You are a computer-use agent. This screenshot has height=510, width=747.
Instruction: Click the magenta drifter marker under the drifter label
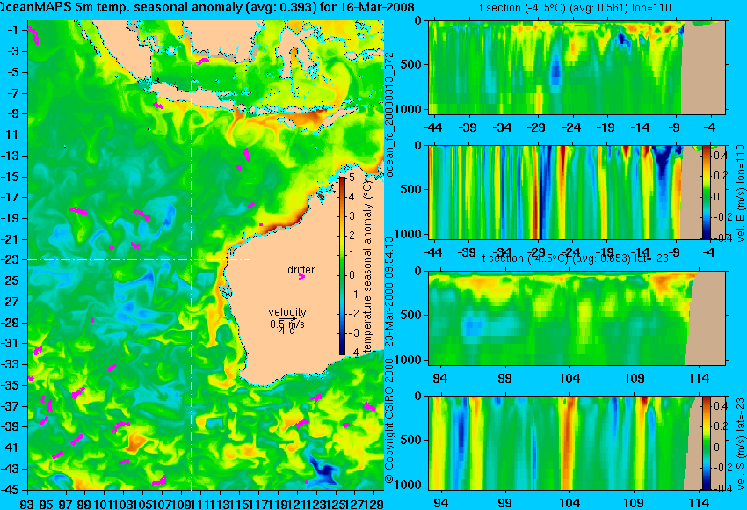[x=301, y=276]
